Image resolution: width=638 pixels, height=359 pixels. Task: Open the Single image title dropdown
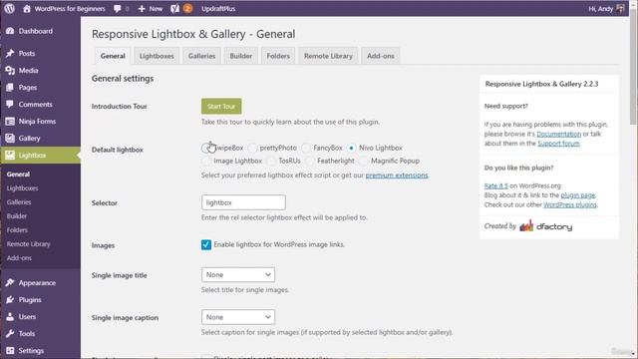tap(238, 275)
